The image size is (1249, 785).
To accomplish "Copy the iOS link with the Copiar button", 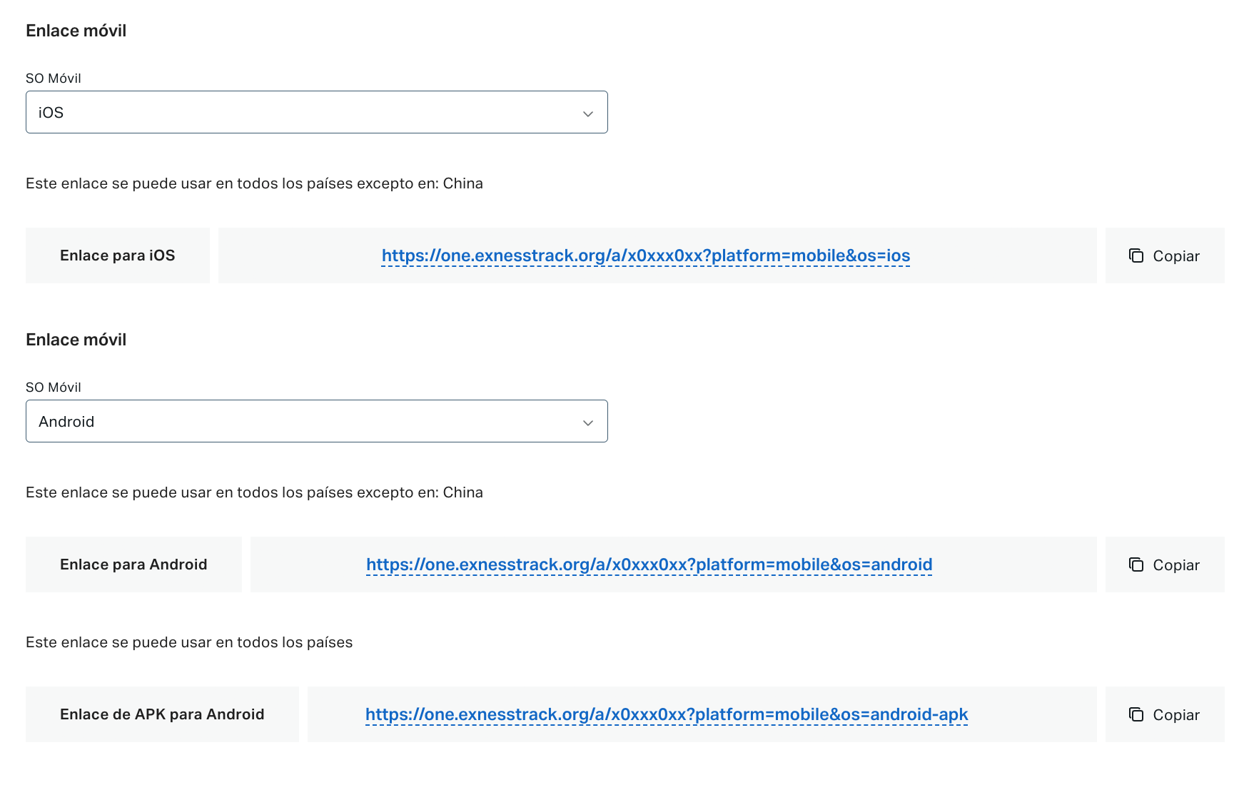I will click(1165, 255).
